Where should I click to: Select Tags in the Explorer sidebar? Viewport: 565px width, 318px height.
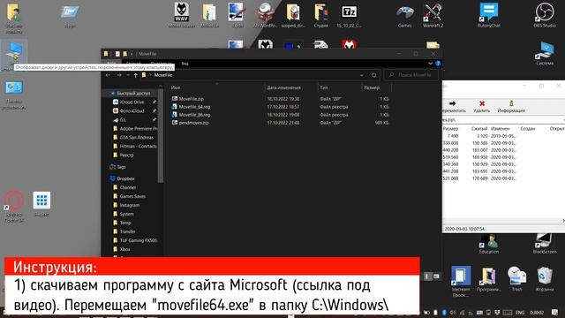[x=117, y=167]
